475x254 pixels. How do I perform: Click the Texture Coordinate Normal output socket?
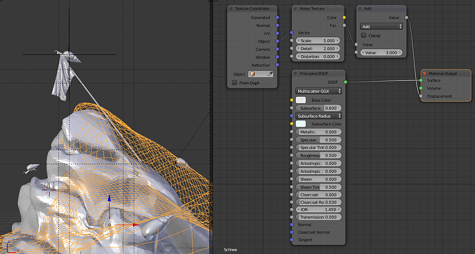(277, 25)
